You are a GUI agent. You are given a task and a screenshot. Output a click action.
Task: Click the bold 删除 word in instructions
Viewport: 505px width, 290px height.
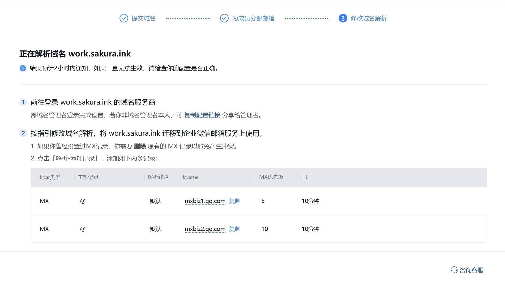[140, 146]
